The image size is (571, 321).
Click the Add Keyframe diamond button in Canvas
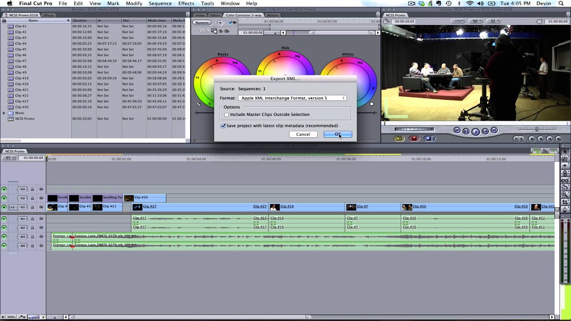coord(541,139)
